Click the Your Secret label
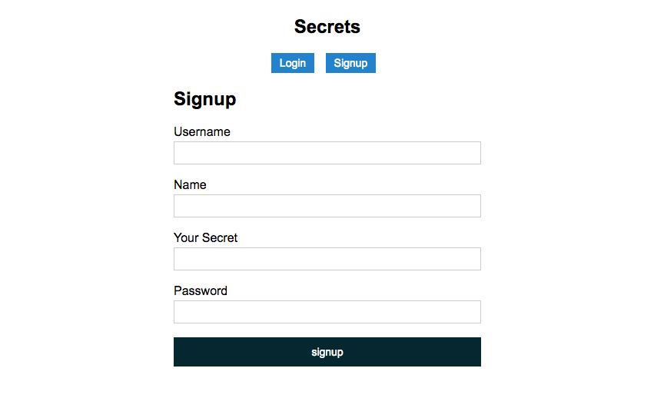Image resolution: width=654 pixels, height=398 pixels. (205, 237)
